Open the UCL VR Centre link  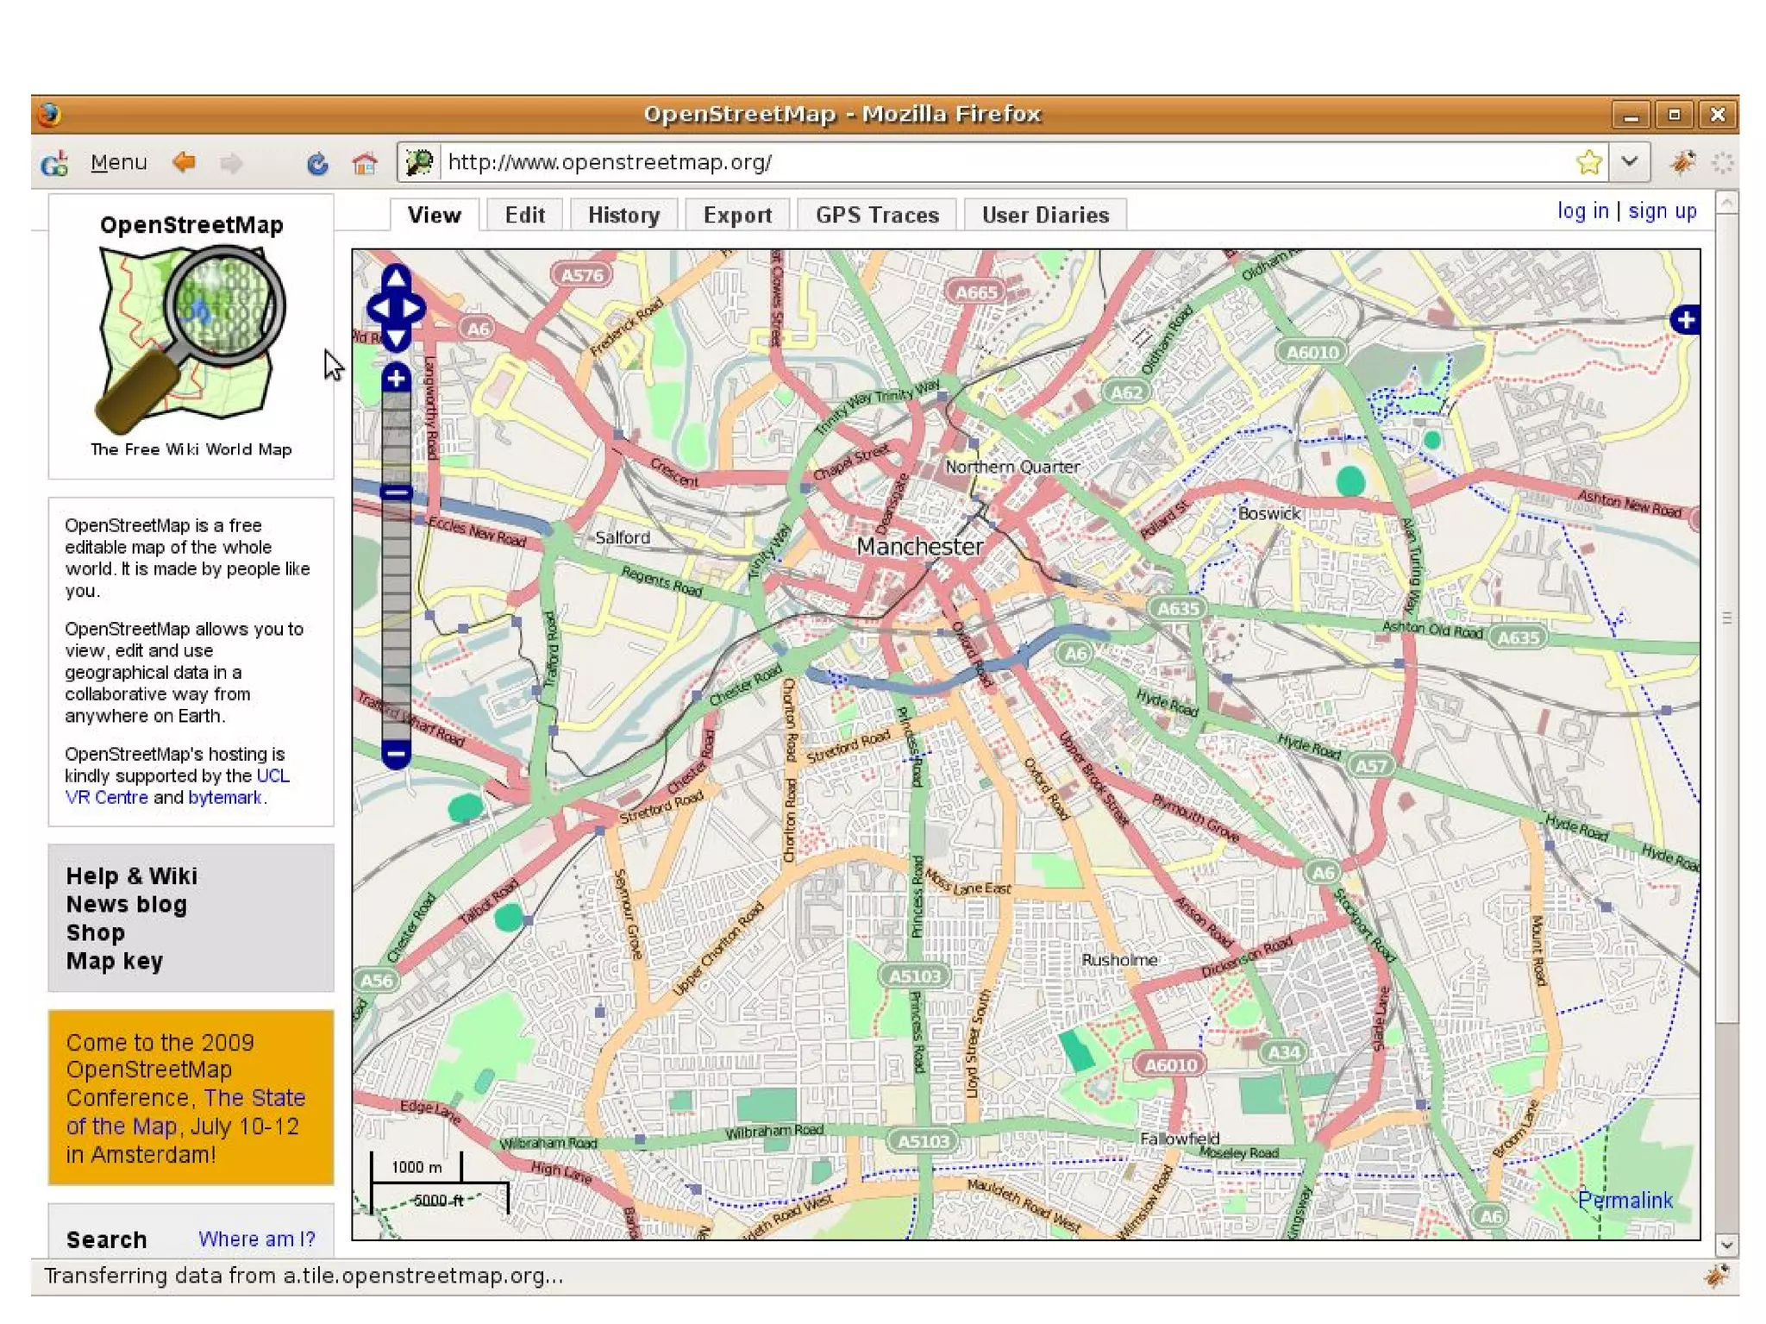pos(177,786)
